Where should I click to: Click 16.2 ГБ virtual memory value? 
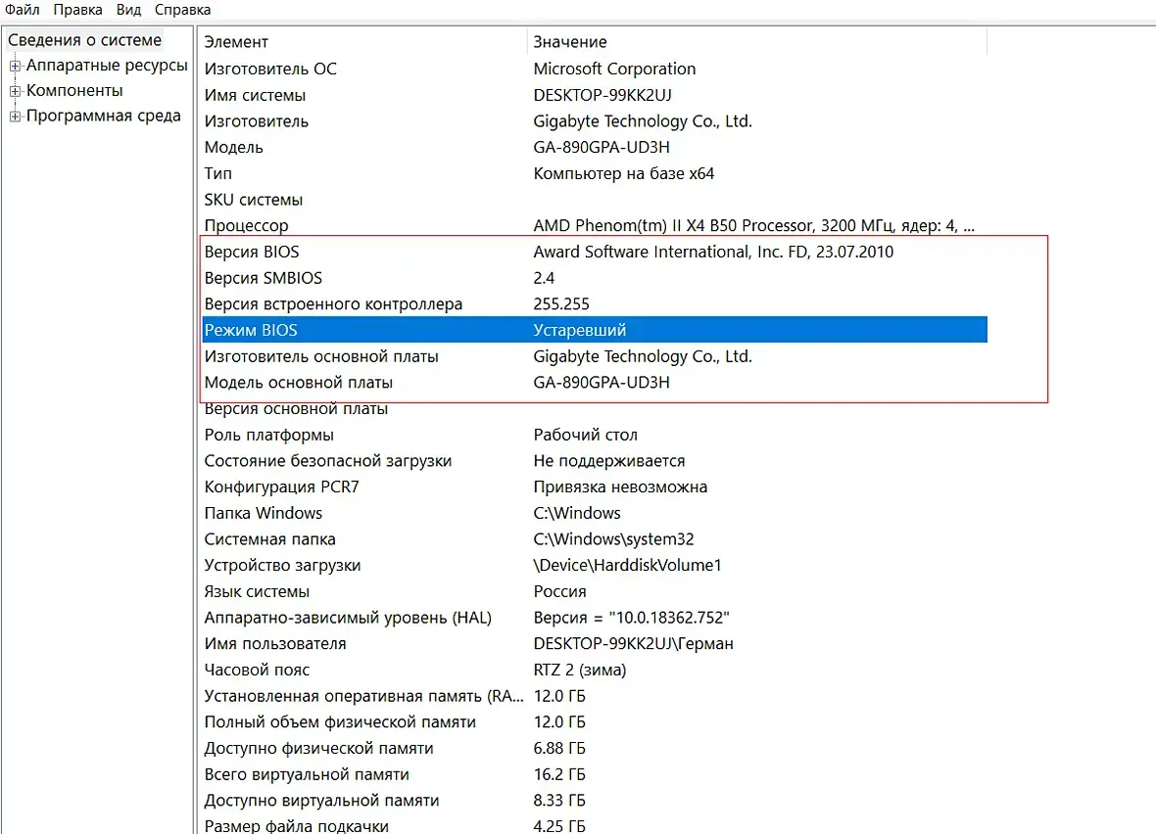point(559,775)
